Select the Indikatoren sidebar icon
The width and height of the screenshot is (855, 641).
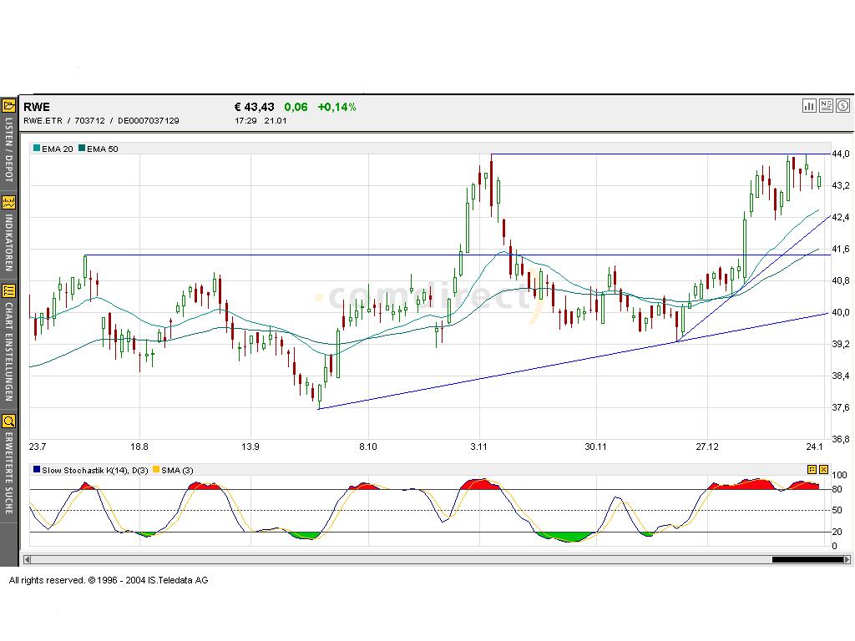tap(8, 203)
